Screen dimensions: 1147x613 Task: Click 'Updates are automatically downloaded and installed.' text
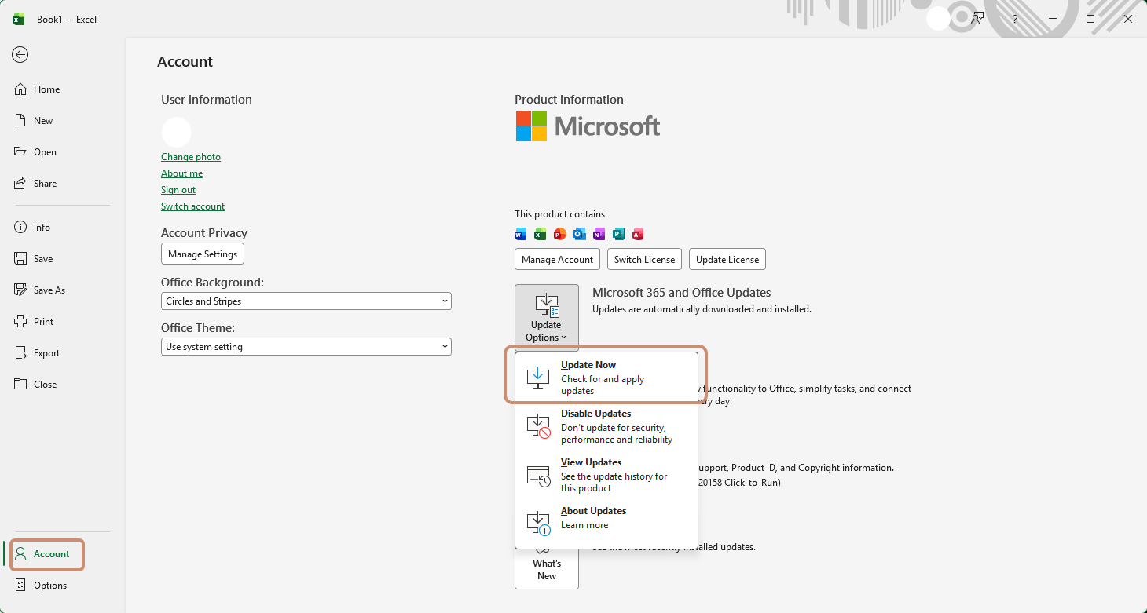click(702, 309)
